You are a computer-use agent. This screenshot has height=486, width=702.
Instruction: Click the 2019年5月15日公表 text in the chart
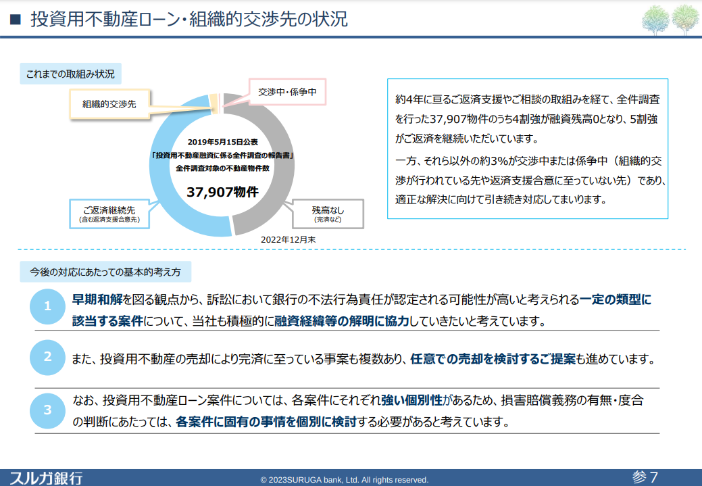coord(222,142)
